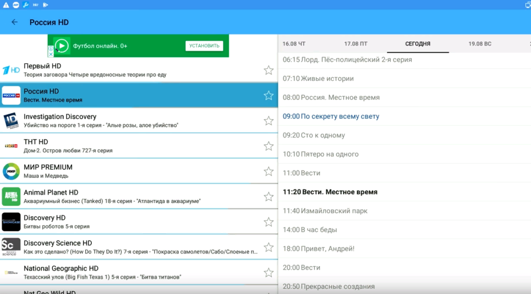The image size is (531, 294).
Task: Click the National Geographic HD logo
Action: click(11, 272)
